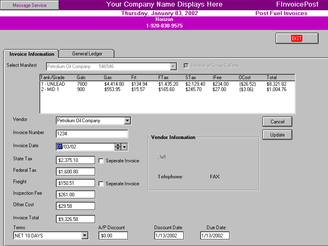
Task: Increment the Invoice Date spinner up arrow
Action: (118, 145)
